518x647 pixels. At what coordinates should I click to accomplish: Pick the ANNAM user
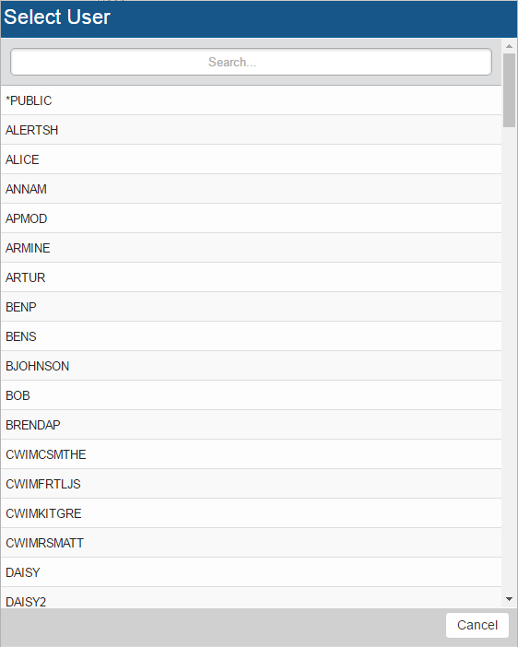251,189
